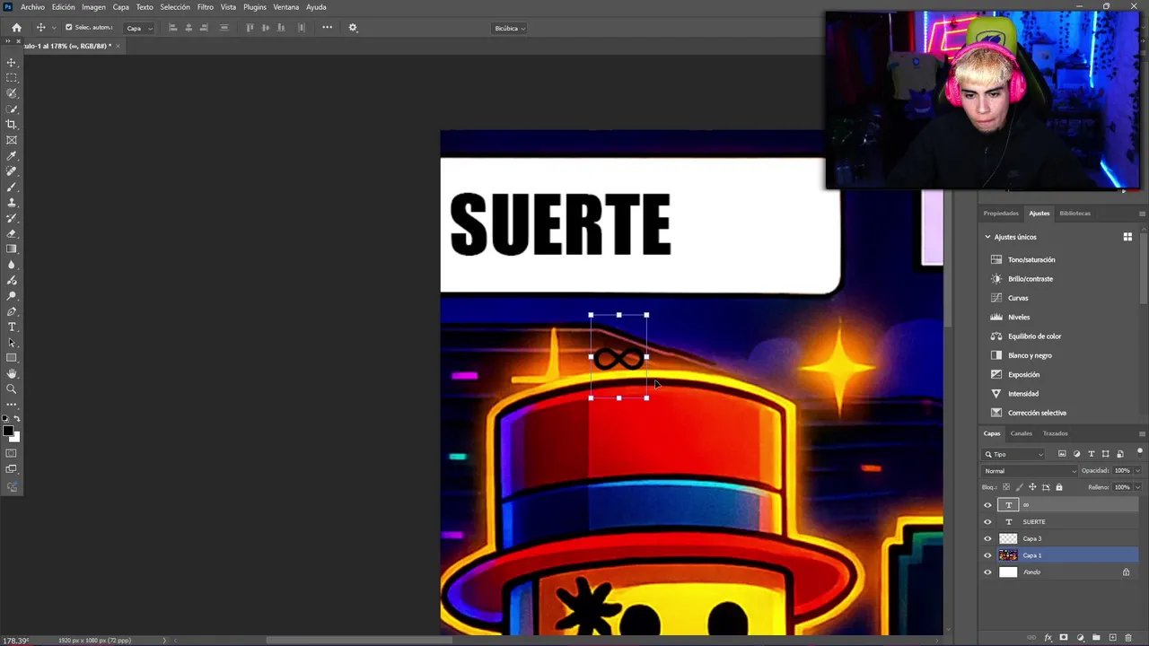Toggle lock transparent pixels

click(1005, 487)
